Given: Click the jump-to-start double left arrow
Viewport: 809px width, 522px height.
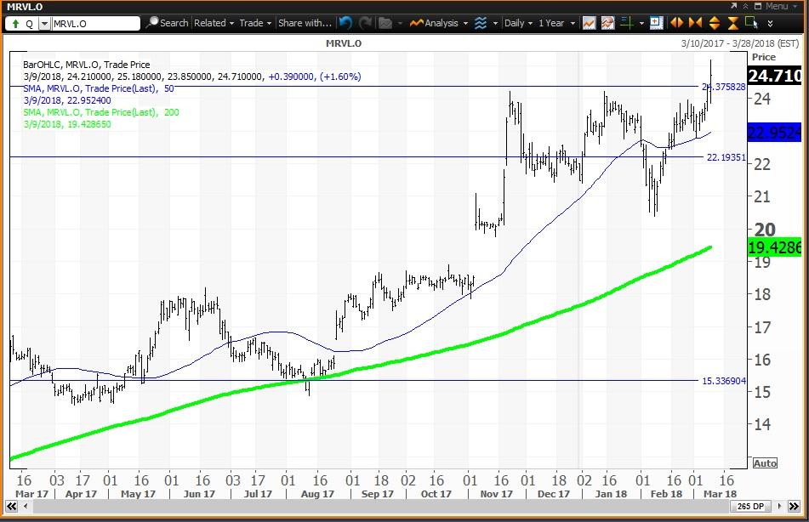Looking at the screenshot, I should (11, 507).
